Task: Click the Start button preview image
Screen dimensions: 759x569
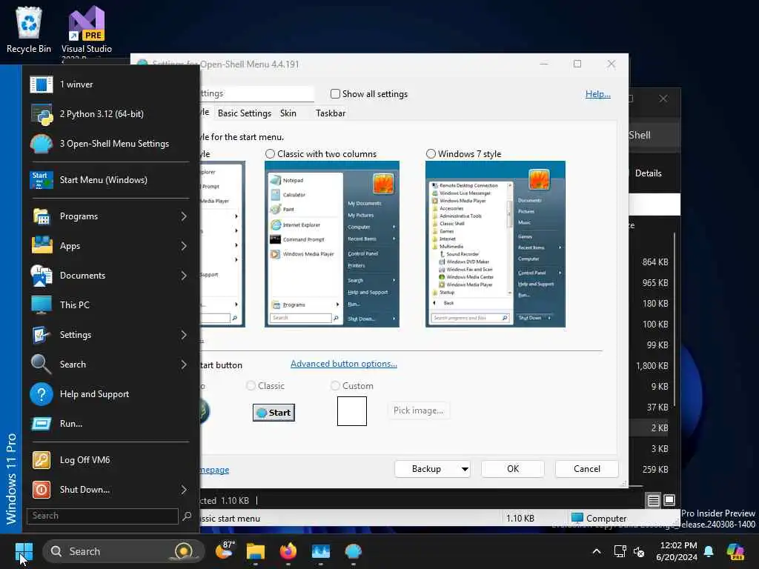Action: (x=274, y=413)
